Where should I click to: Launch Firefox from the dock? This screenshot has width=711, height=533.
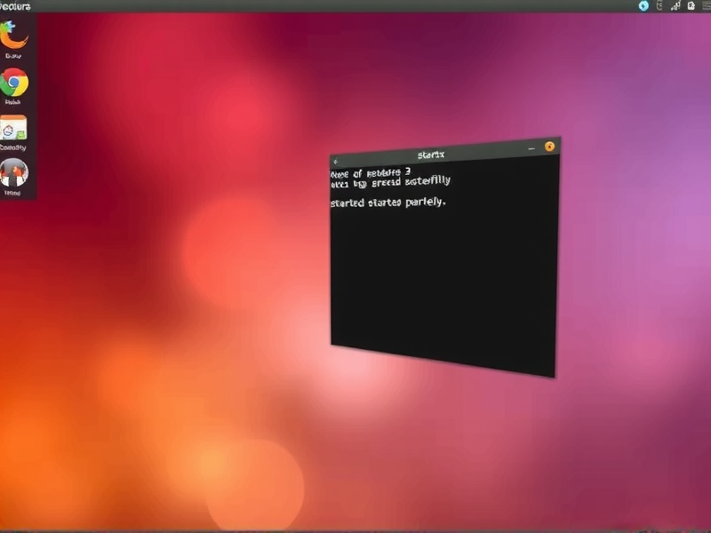[x=15, y=37]
